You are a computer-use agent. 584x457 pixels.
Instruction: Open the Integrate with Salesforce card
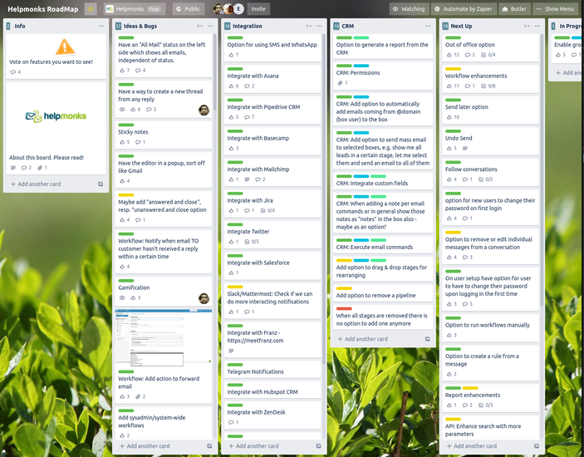[x=272, y=265]
